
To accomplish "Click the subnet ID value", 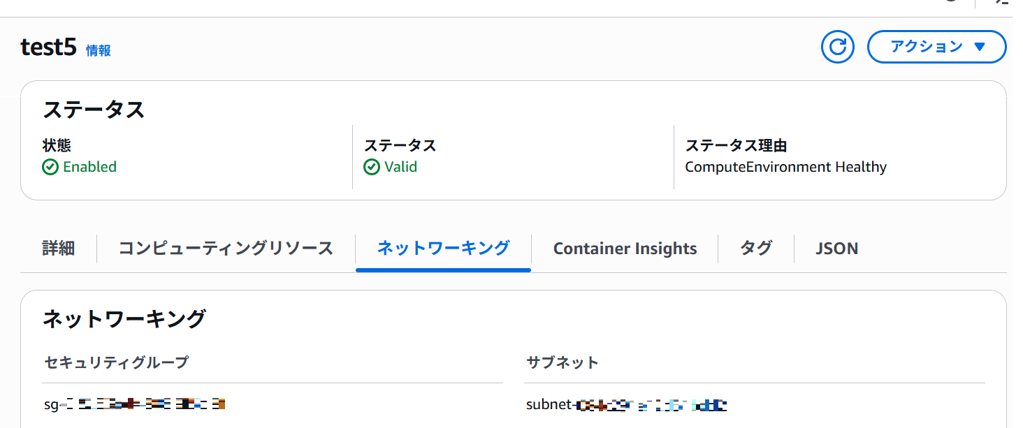I will pos(626,405).
